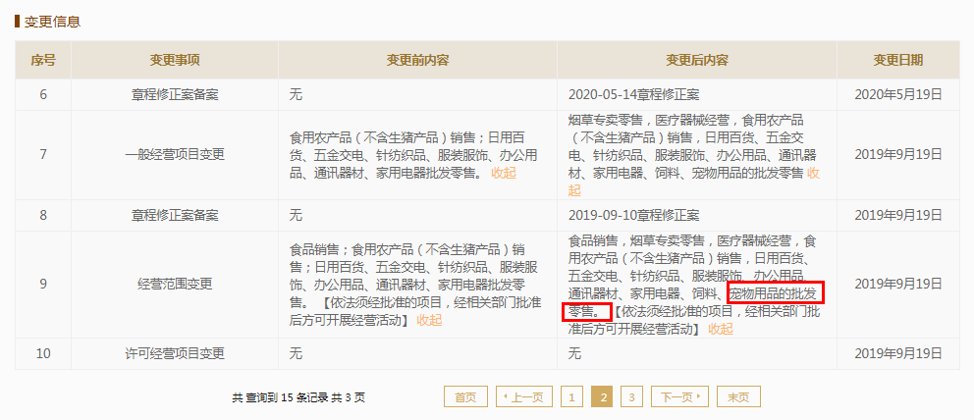This screenshot has width=974, height=420.
Task: Collapse row 9 after-change content 收起
Action: click(x=721, y=330)
